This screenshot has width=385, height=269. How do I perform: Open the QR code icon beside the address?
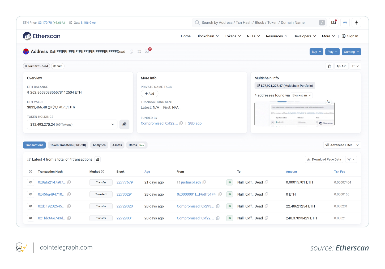[x=139, y=51]
